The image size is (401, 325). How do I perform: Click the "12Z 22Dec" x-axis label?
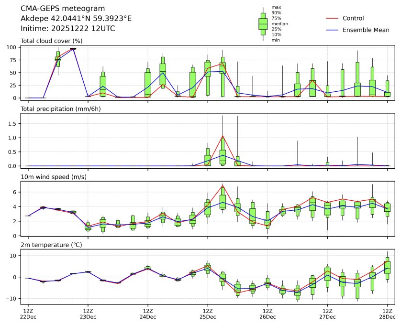[28, 314]
